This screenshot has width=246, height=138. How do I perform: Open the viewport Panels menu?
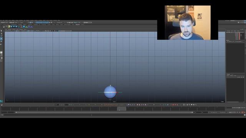(25, 29)
